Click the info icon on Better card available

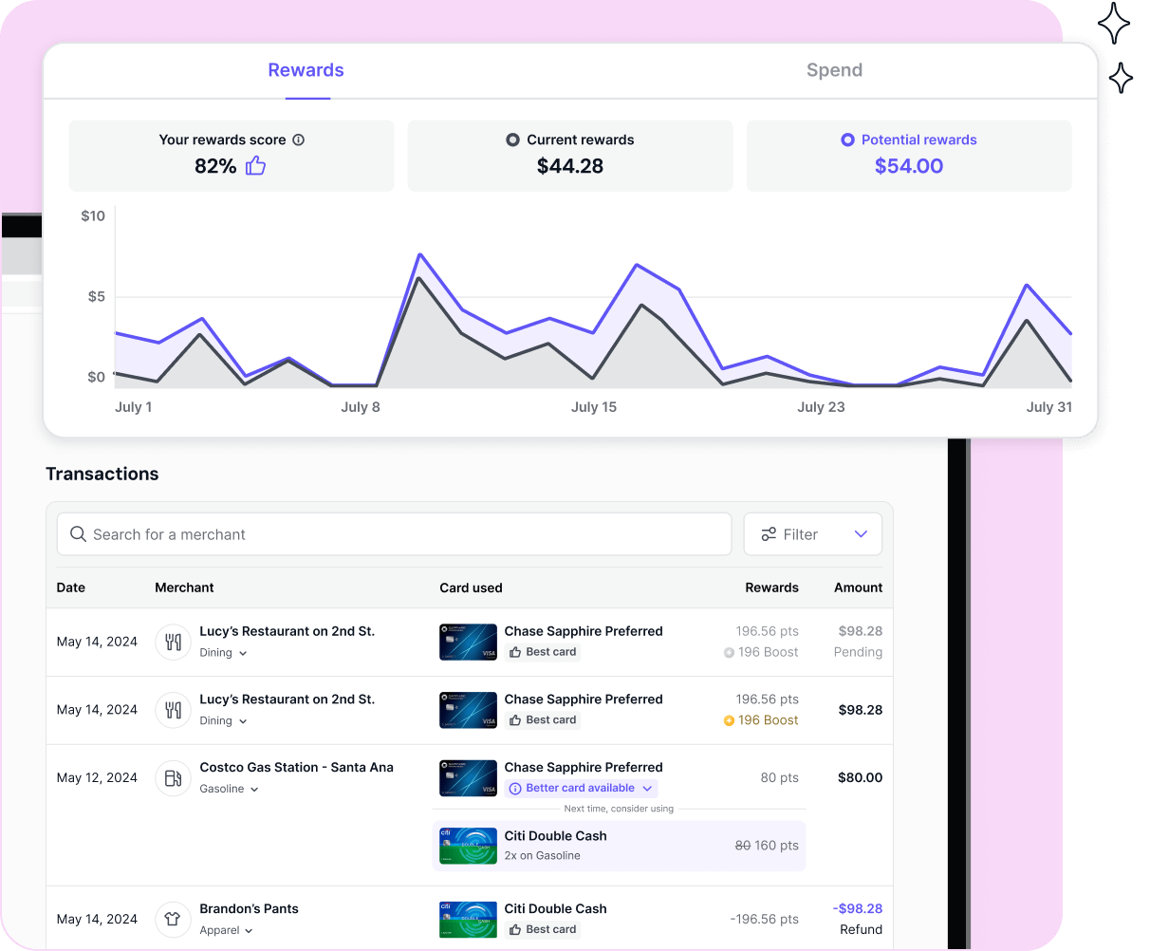click(514, 788)
